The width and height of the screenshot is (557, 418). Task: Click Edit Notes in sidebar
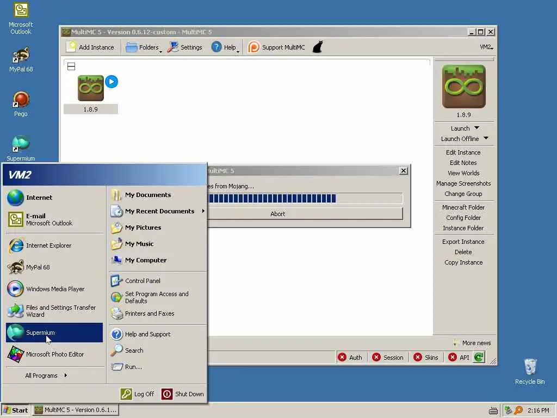pos(463,163)
